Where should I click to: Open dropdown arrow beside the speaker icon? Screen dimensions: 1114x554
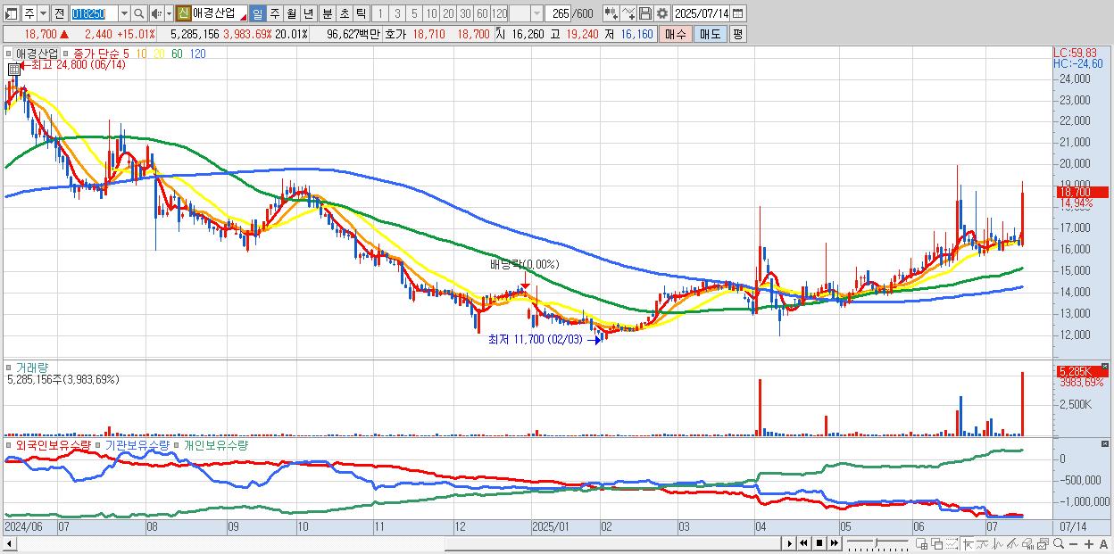point(169,13)
